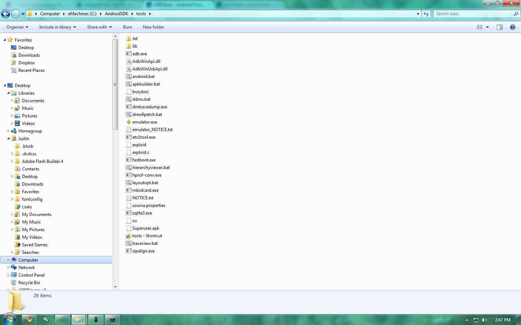Click the Windows Start orb

9,320
